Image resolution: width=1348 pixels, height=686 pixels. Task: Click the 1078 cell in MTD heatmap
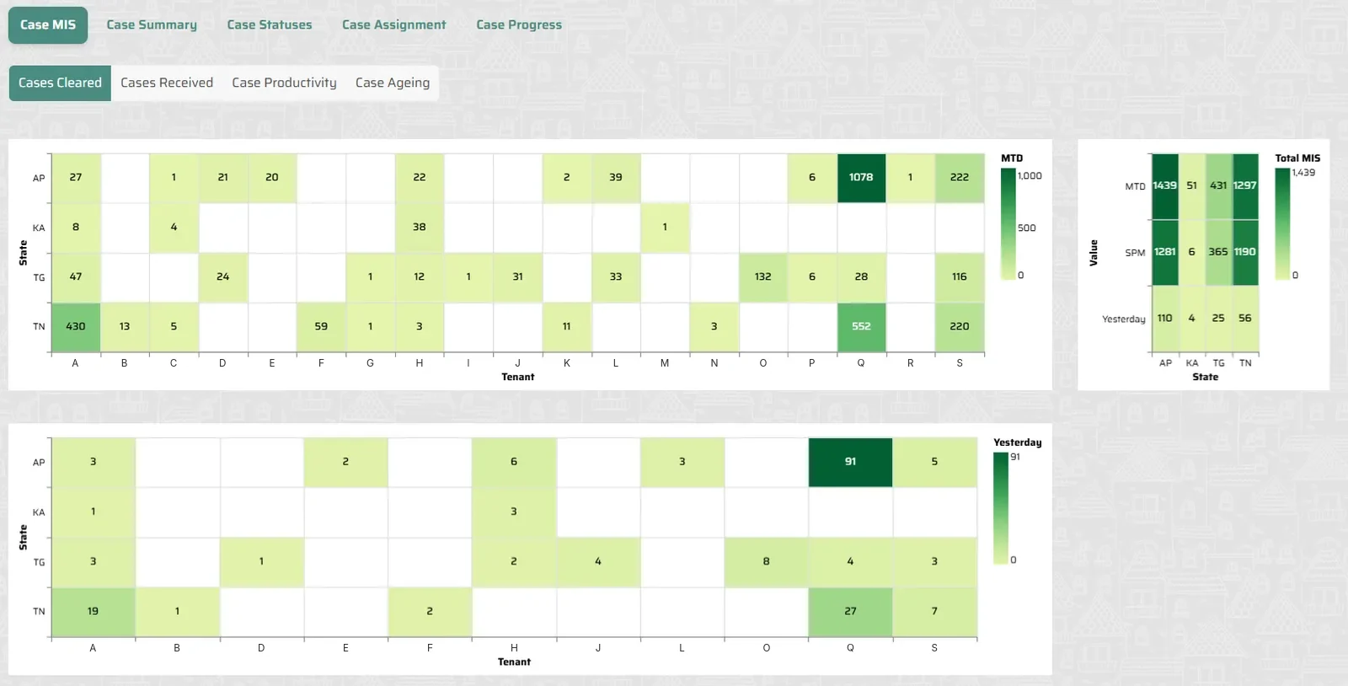click(861, 178)
